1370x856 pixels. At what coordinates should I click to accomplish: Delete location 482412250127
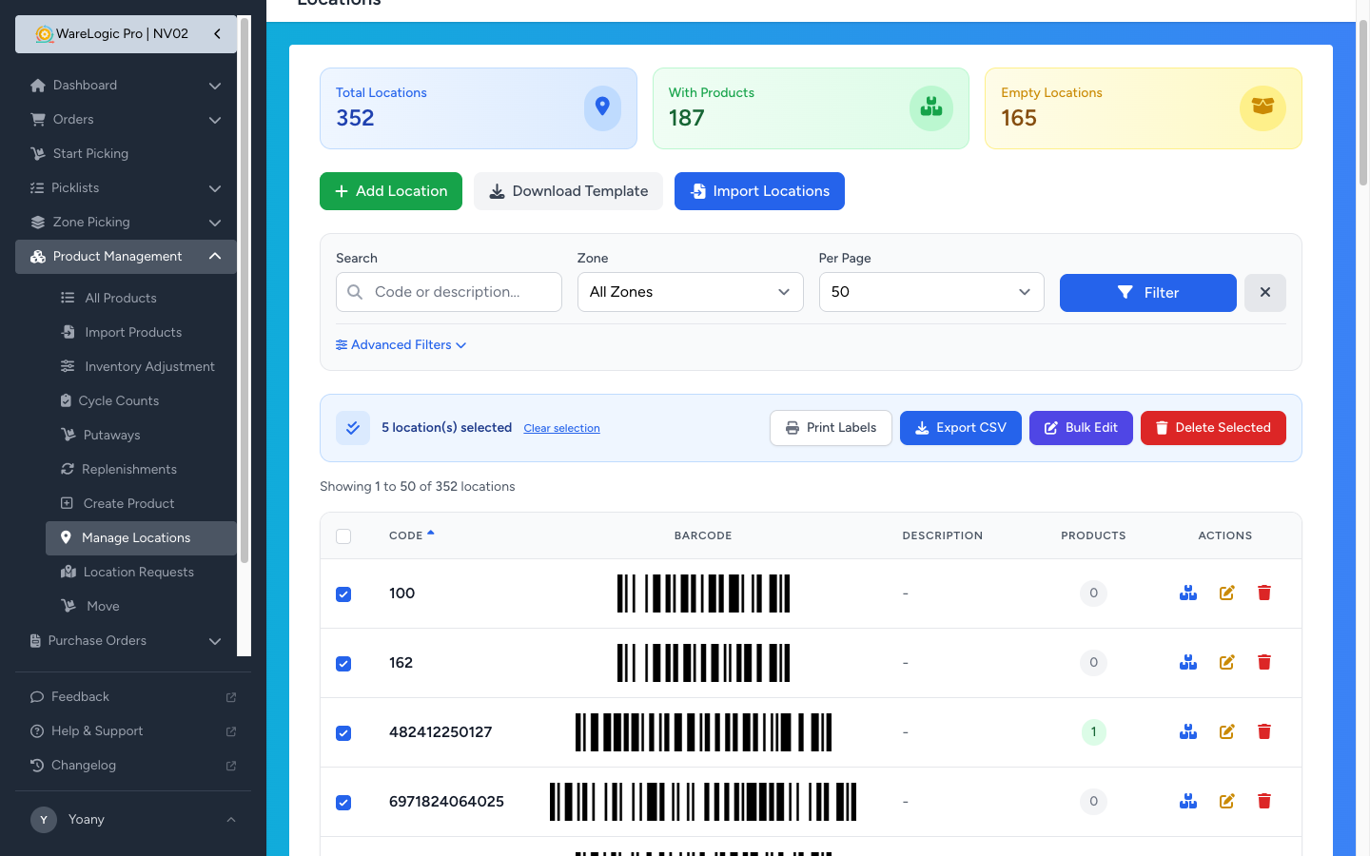[x=1264, y=732]
